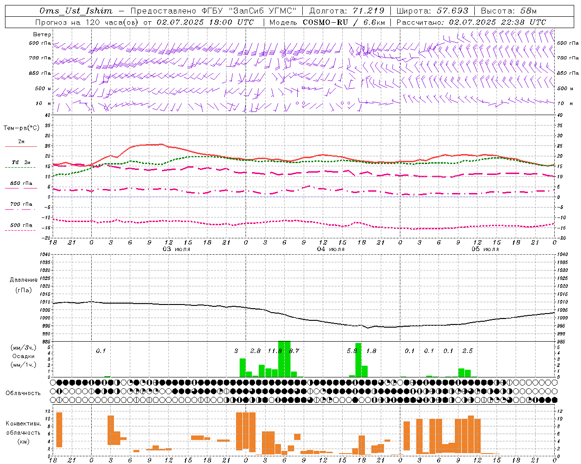Viewport: 581px width, 464px height.
Task: Click the 04 июля date label
Action: (x=330, y=249)
